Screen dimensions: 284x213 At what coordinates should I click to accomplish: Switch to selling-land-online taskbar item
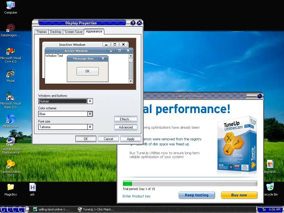(x=52, y=209)
